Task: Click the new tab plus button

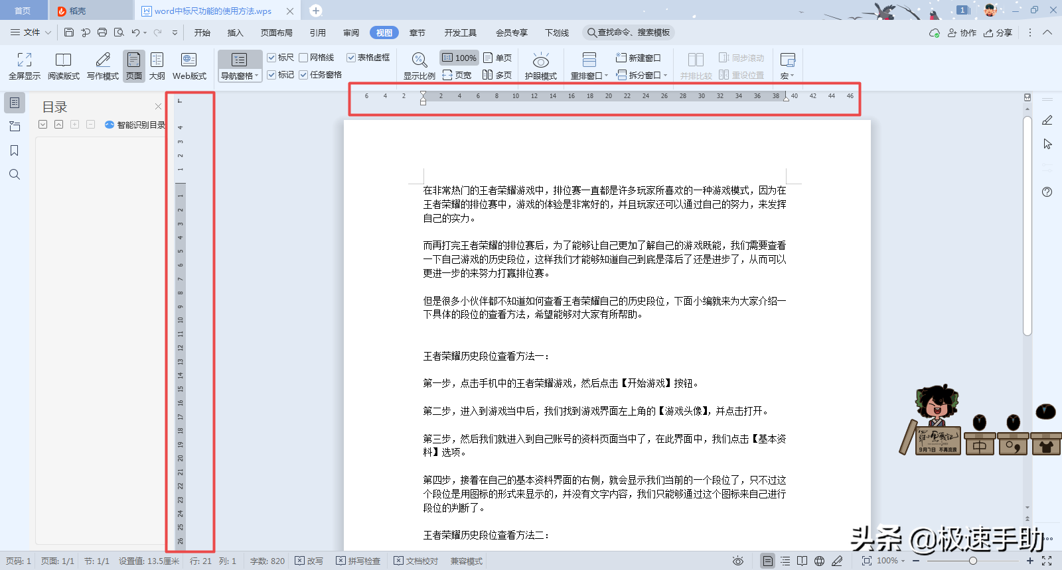Action: tap(316, 11)
